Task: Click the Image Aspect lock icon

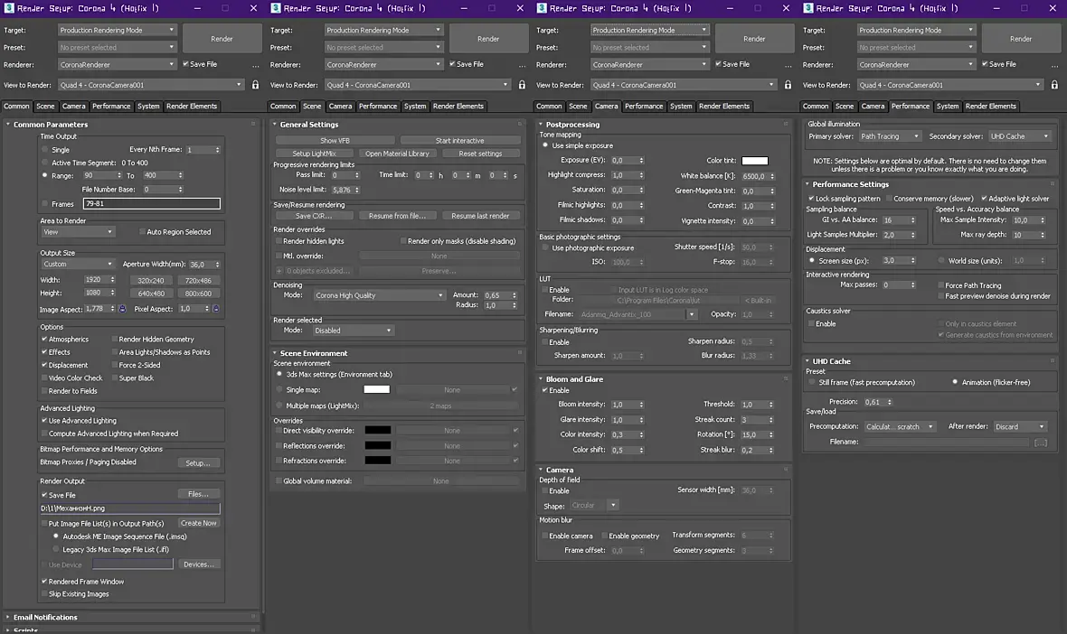Action: 122,309
